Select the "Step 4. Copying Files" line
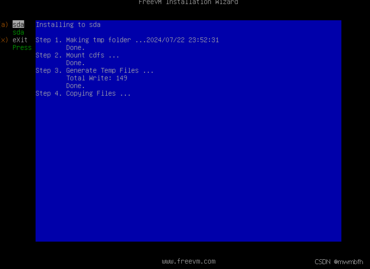 (83, 93)
